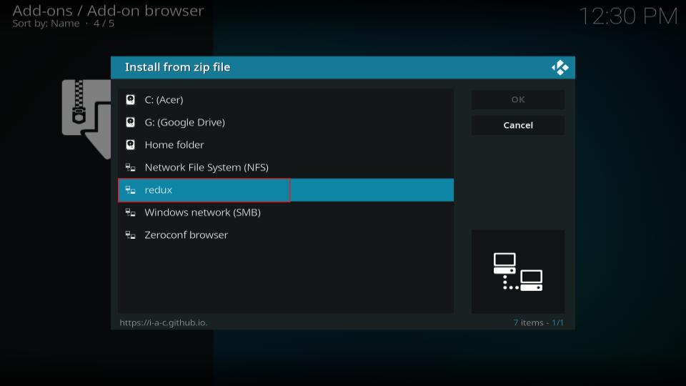The image size is (686, 386).
Task: Select the Zeroconf browser entry
Action: point(286,235)
